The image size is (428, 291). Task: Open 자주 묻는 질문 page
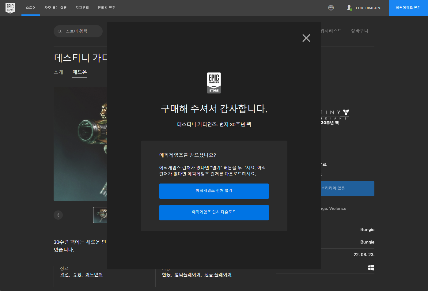tap(55, 8)
